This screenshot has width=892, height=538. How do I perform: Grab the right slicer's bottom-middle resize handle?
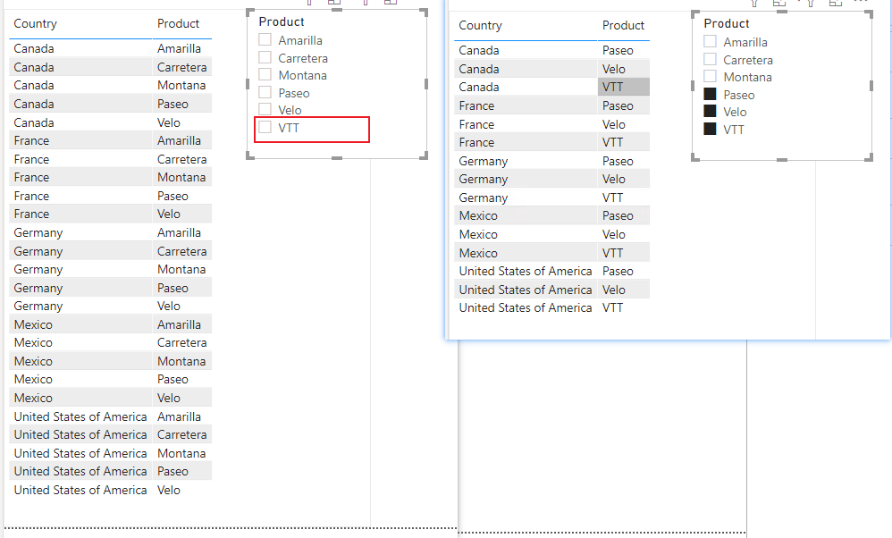click(x=782, y=160)
